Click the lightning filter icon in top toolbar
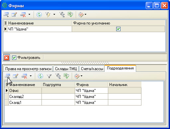Screen dimensions: 170x129 (48, 15)
